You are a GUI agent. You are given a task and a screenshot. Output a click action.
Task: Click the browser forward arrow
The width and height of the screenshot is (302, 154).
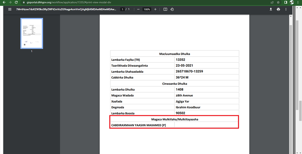10,3
